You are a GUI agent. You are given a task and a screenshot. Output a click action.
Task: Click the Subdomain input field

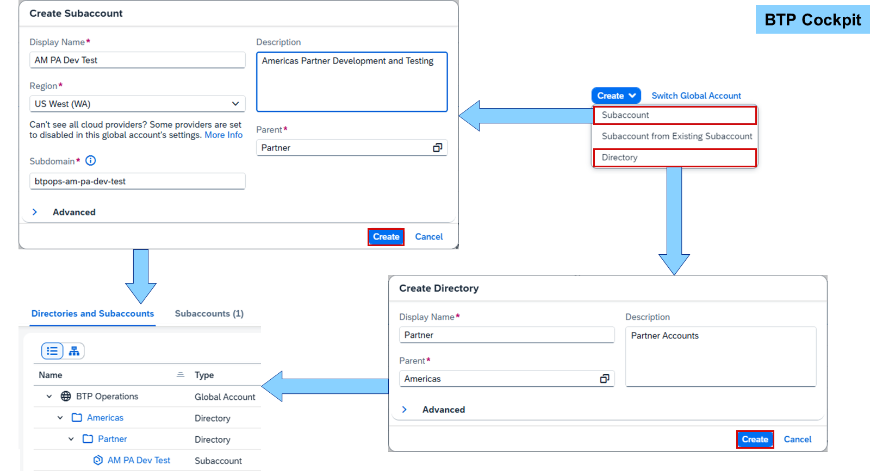click(138, 181)
